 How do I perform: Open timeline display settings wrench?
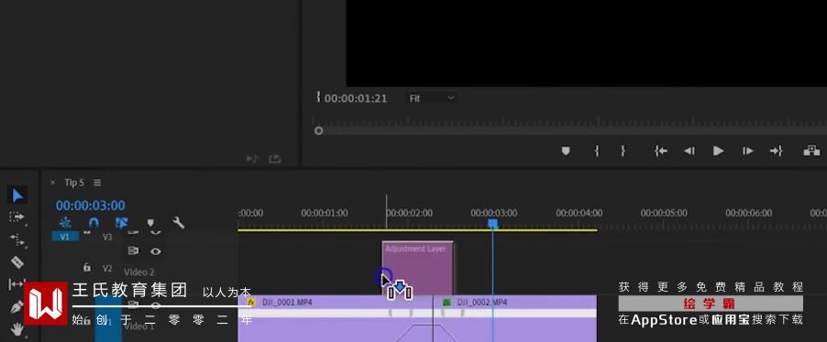179,222
